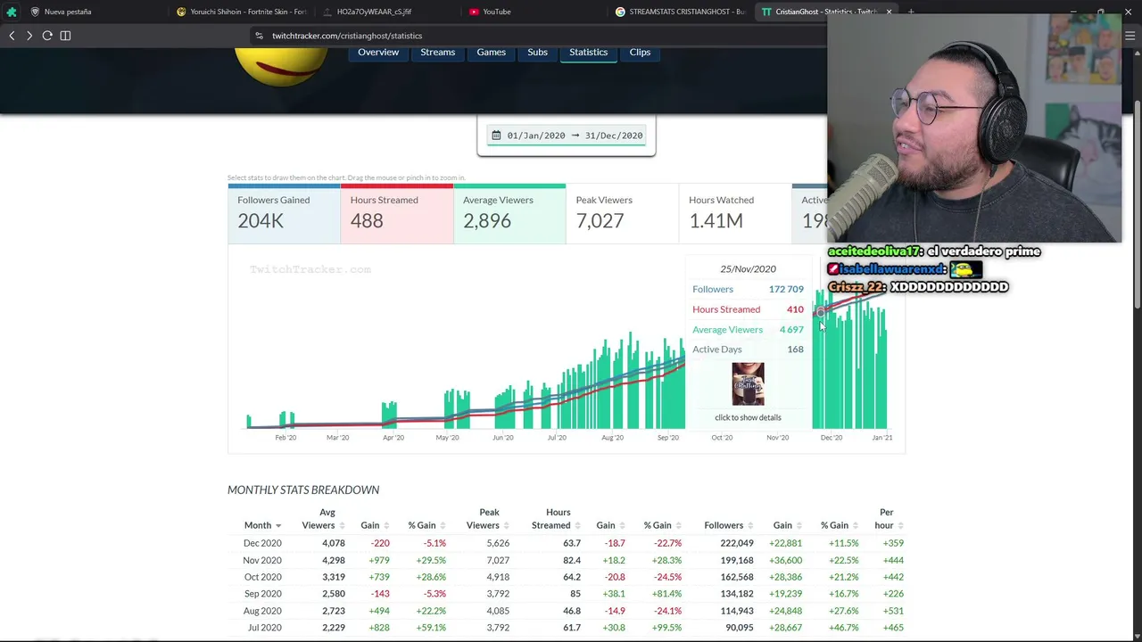Viewport: 1142px width, 642px height.
Task: Reload the twitchtracker page
Action: [x=47, y=36]
